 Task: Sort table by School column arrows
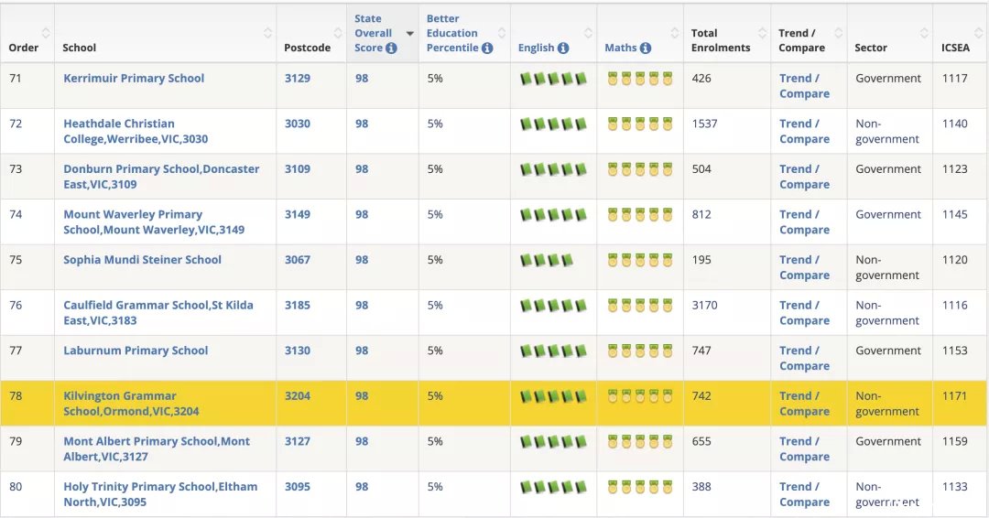(x=268, y=33)
